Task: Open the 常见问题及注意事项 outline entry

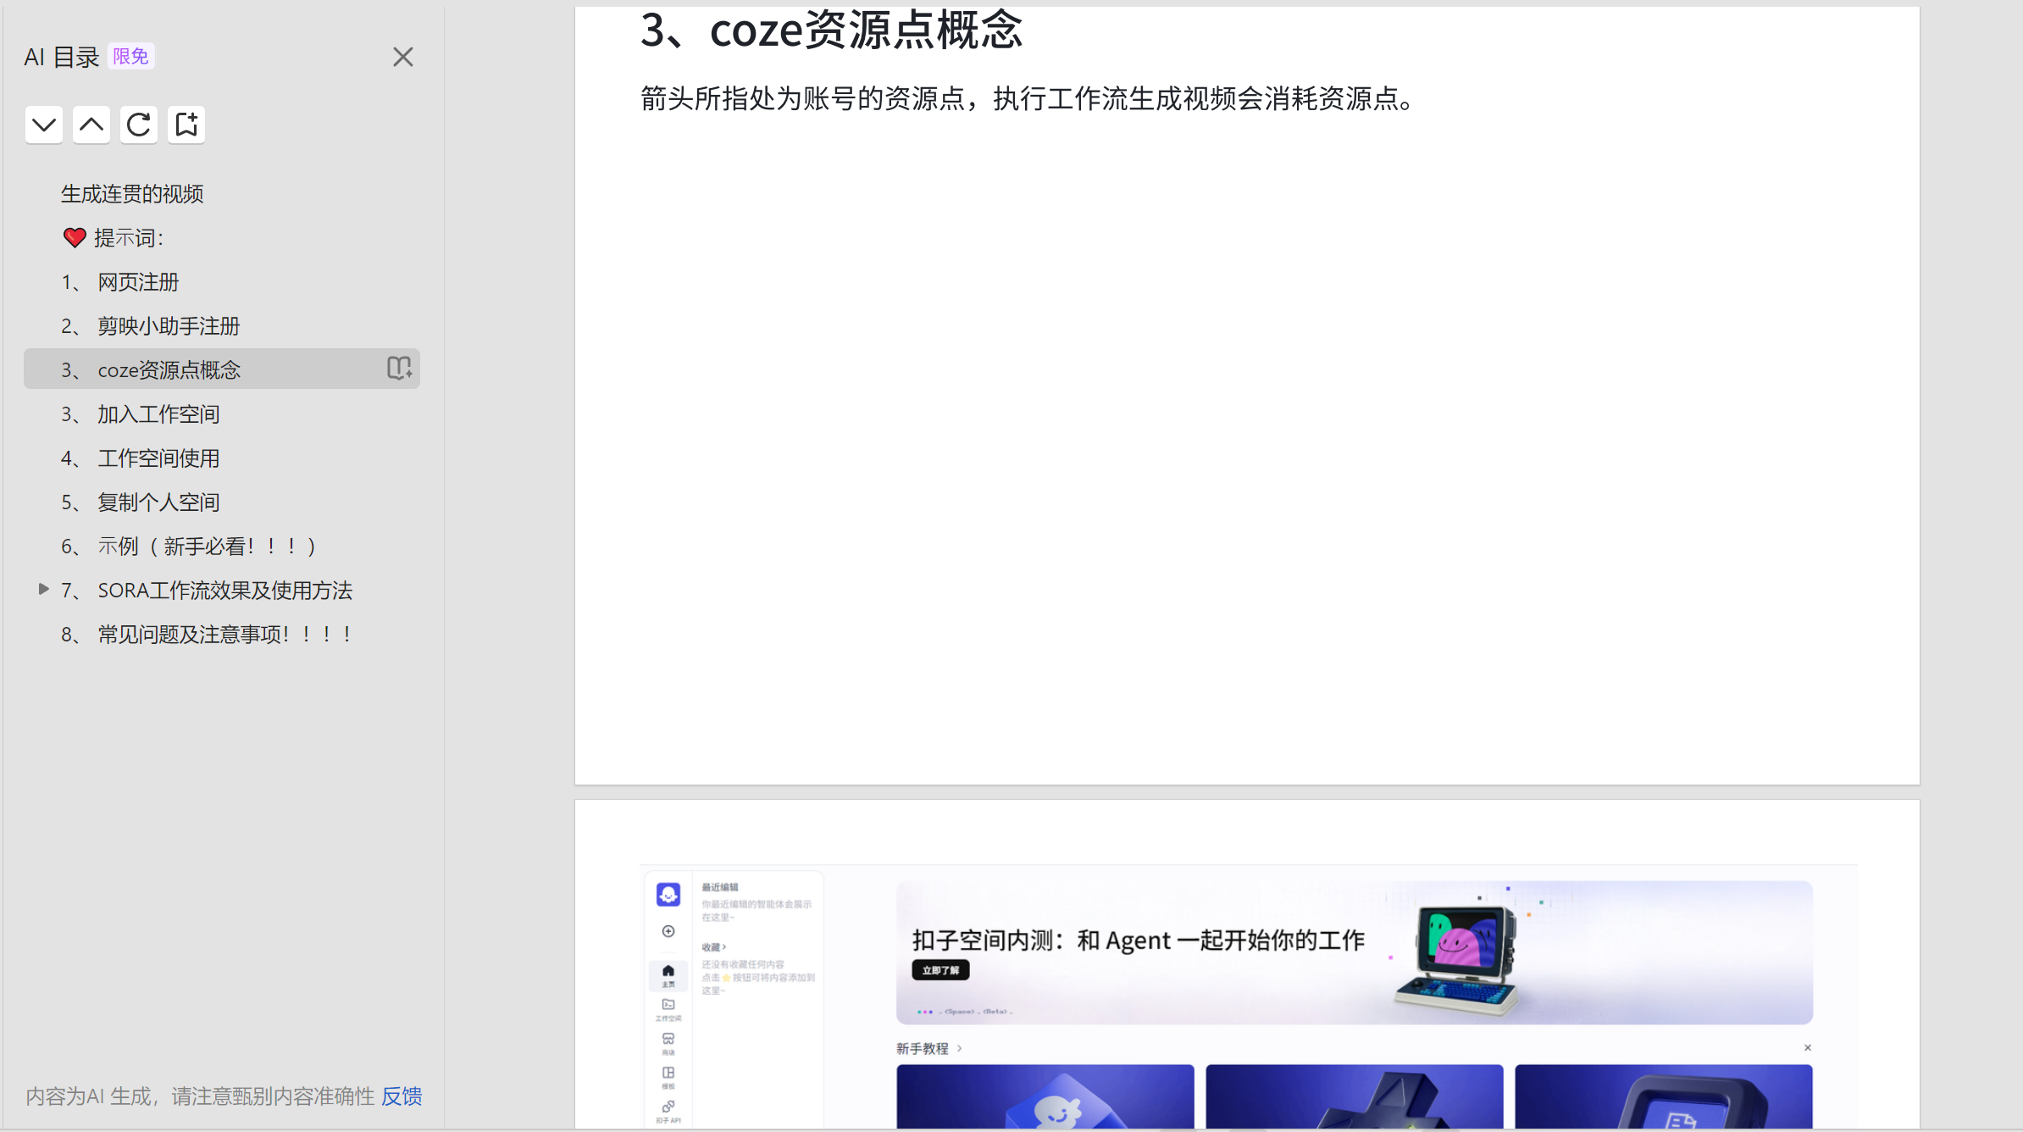Action: click(224, 634)
